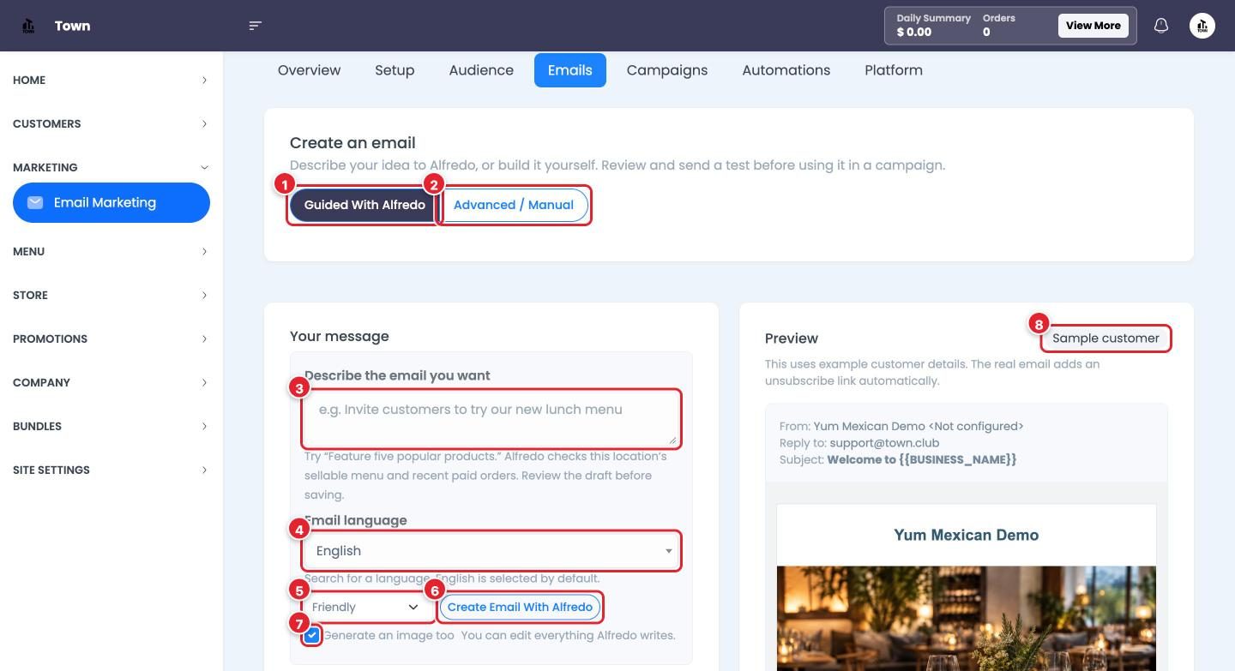Toggle the Generate an image too checkbox
This screenshot has width=1235, height=671.
[x=312, y=635]
